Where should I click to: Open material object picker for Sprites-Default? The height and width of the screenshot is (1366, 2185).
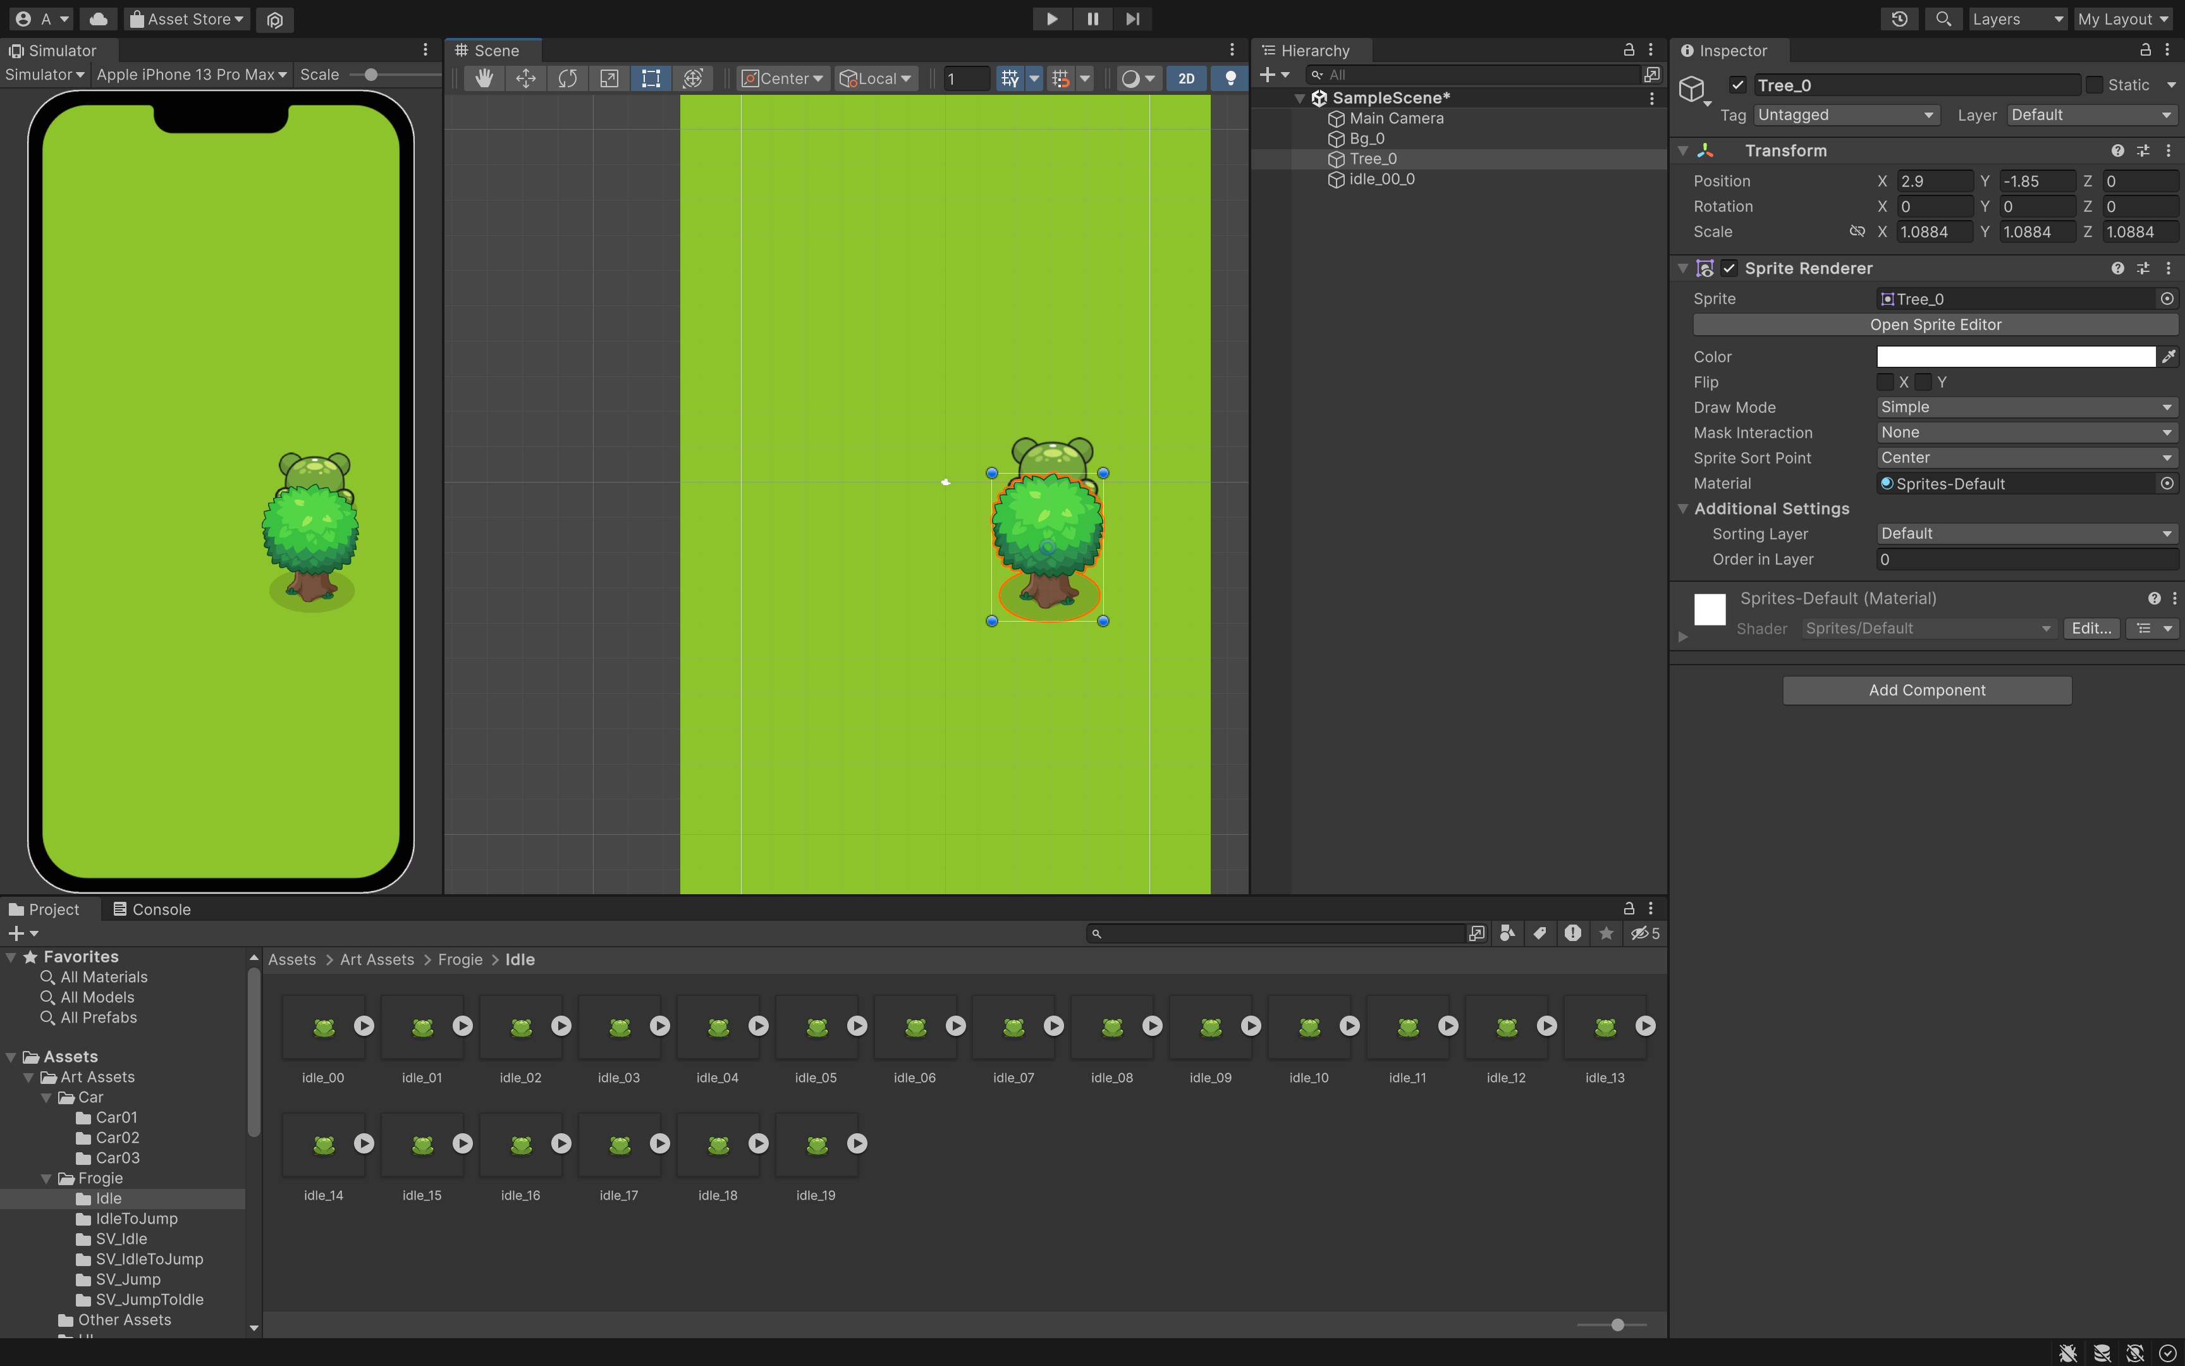2167,483
